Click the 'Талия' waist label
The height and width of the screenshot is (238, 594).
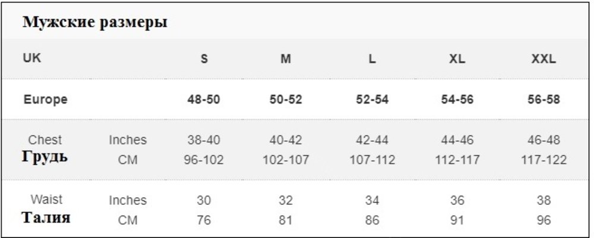[x=46, y=217]
